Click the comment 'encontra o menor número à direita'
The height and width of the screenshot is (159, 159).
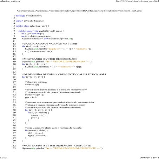(x=56, y=90)
